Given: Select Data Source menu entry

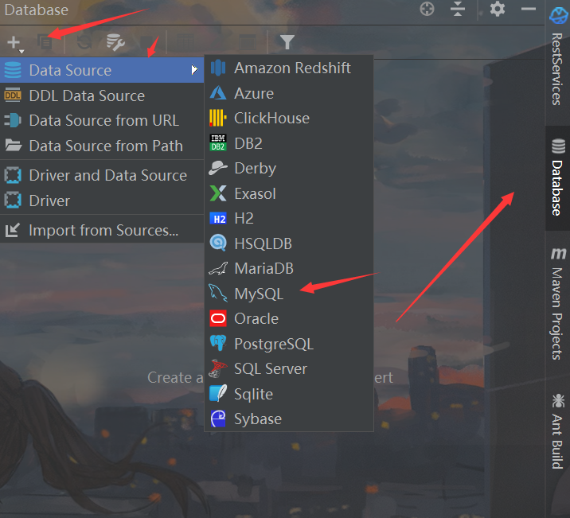Looking at the screenshot, I should pos(102,70).
